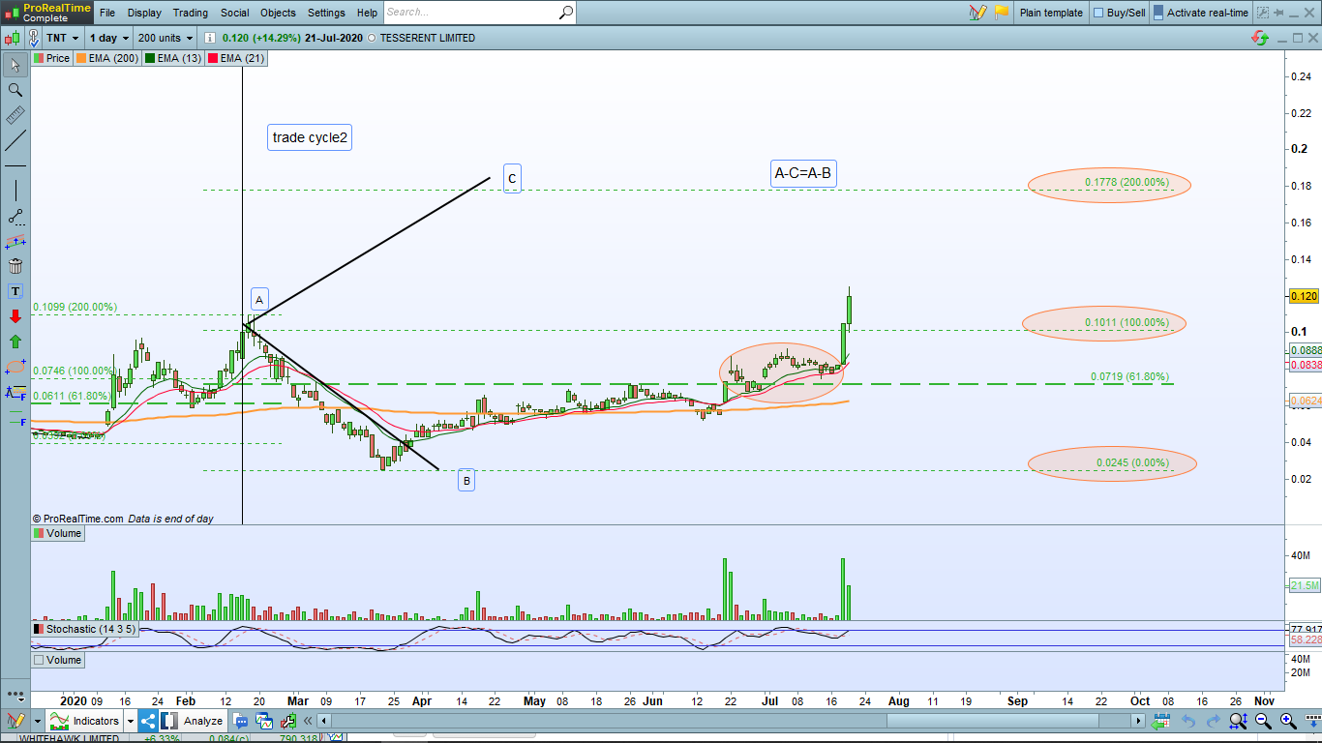1322x743 pixels.
Task: Toggle the EMA (200) legend item
Action: coord(107,58)
